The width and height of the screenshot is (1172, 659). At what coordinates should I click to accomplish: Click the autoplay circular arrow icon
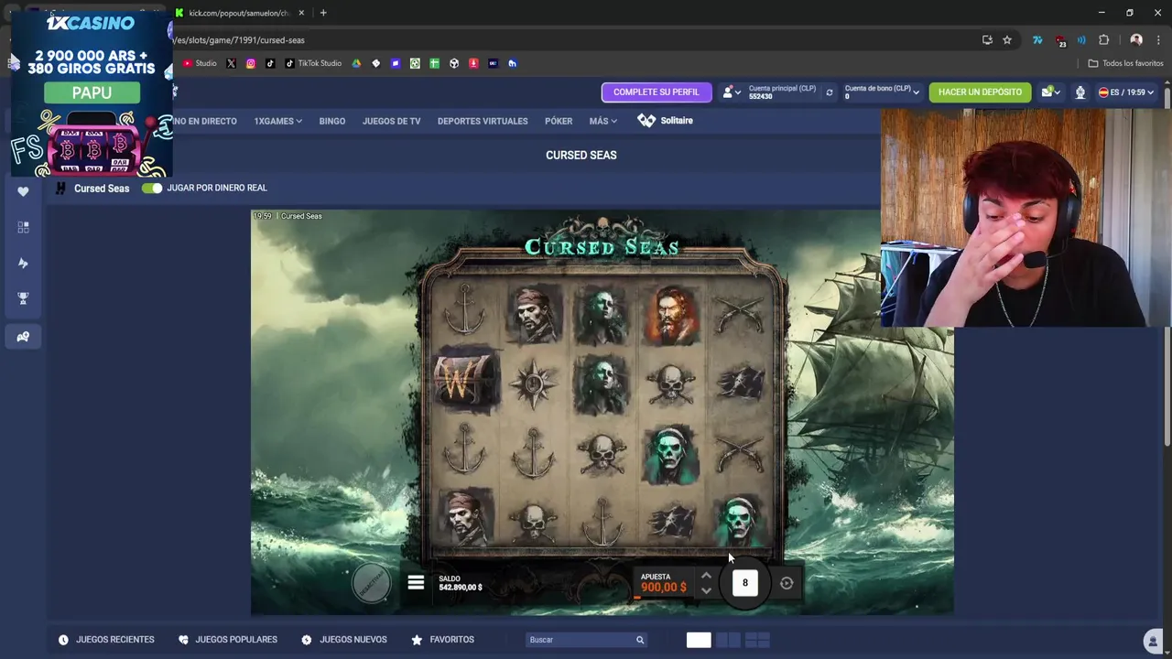click(787, 583)
